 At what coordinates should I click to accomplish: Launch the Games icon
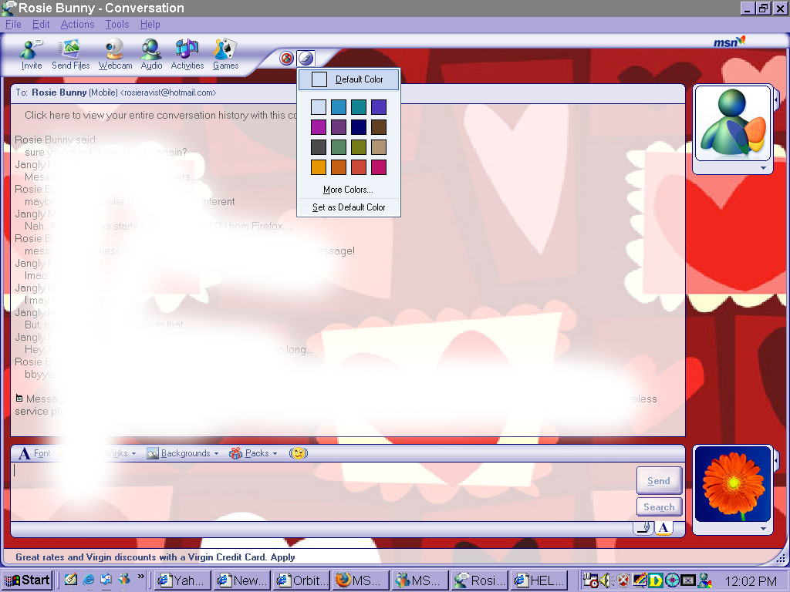(225, 54)
